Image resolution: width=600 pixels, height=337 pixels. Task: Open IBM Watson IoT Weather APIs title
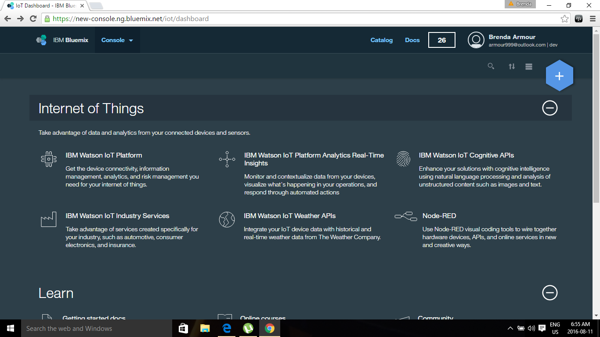coord(290,216)
